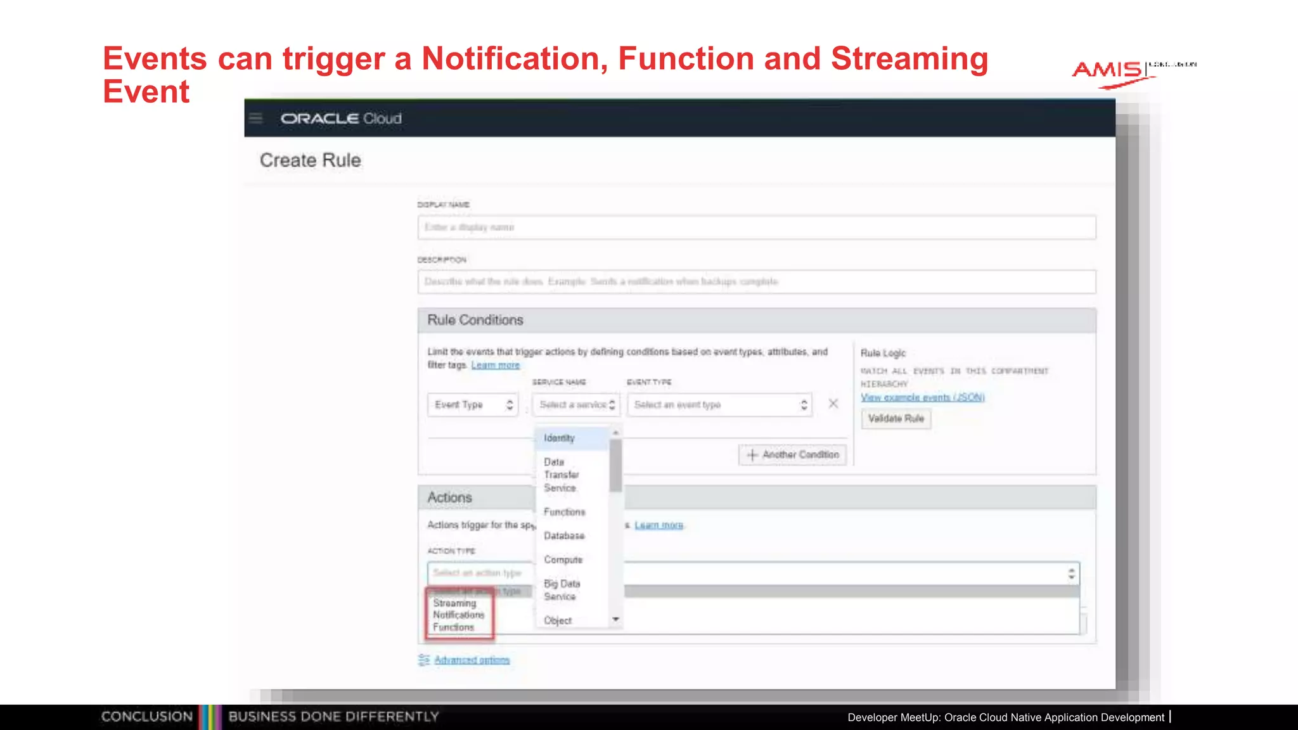Open the Select an event type dropdown
The width and height of the screenshot is (1298, 730).
[x=719, y=405]
